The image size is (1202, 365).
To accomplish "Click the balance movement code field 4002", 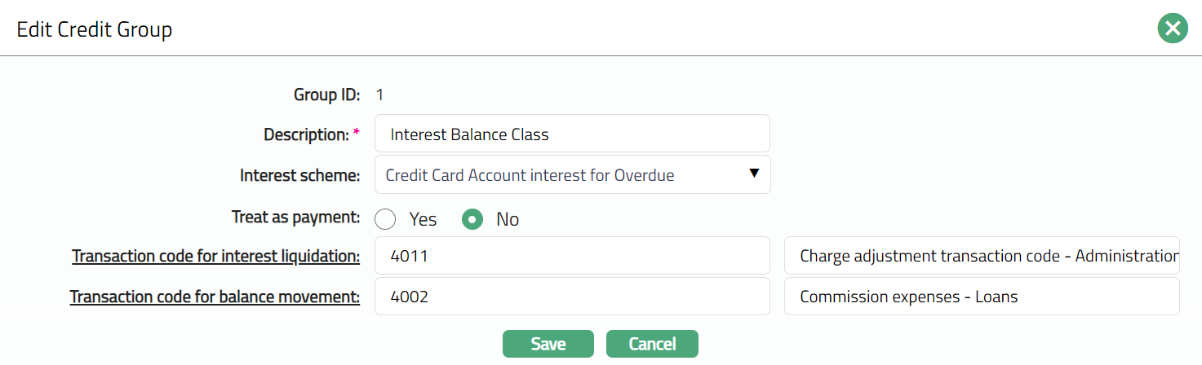I will click(571, 297).
